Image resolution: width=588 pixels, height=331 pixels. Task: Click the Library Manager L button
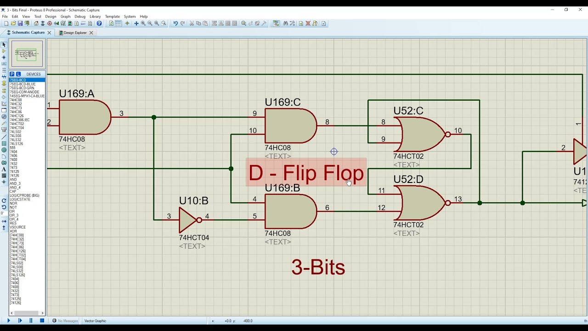point(18,74)
